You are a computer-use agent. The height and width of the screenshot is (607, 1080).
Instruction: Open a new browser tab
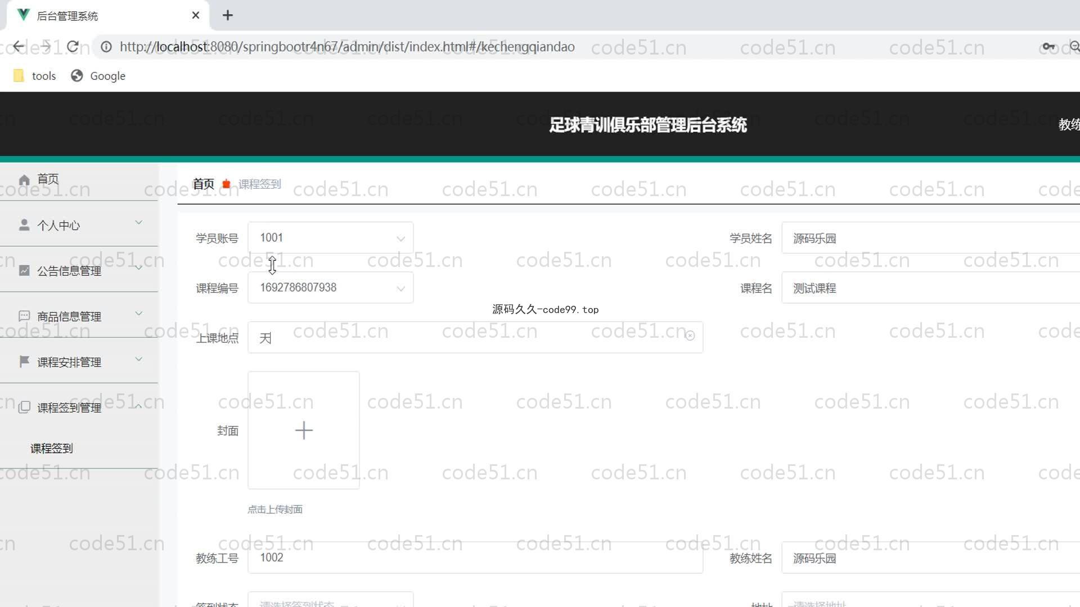click(x=227, y=15)
